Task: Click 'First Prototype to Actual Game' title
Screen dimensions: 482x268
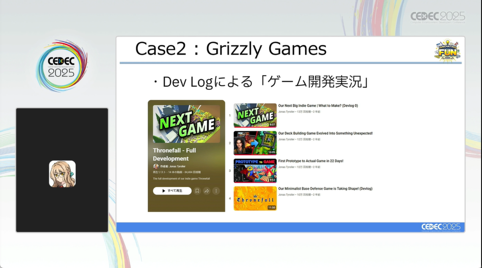Action: [x=310, y=161]
